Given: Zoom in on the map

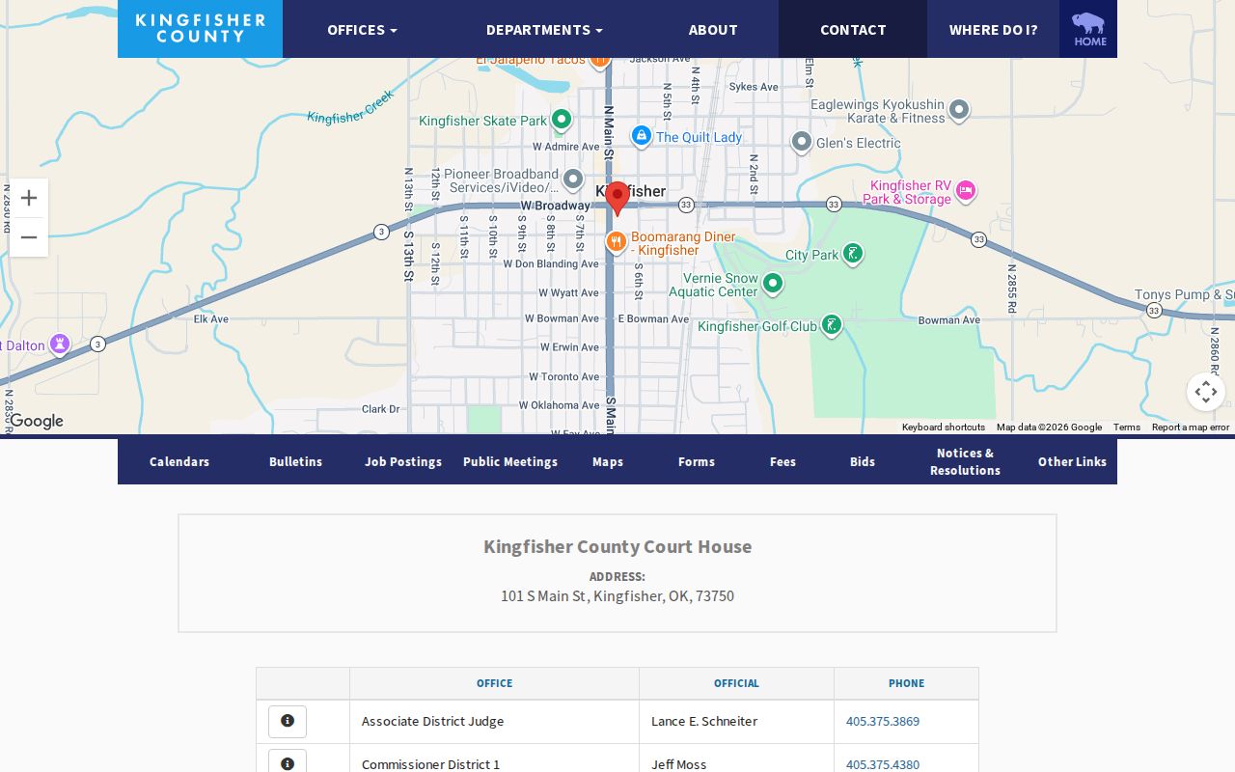Looking at the screenshot, I should [x=29, y=198].
